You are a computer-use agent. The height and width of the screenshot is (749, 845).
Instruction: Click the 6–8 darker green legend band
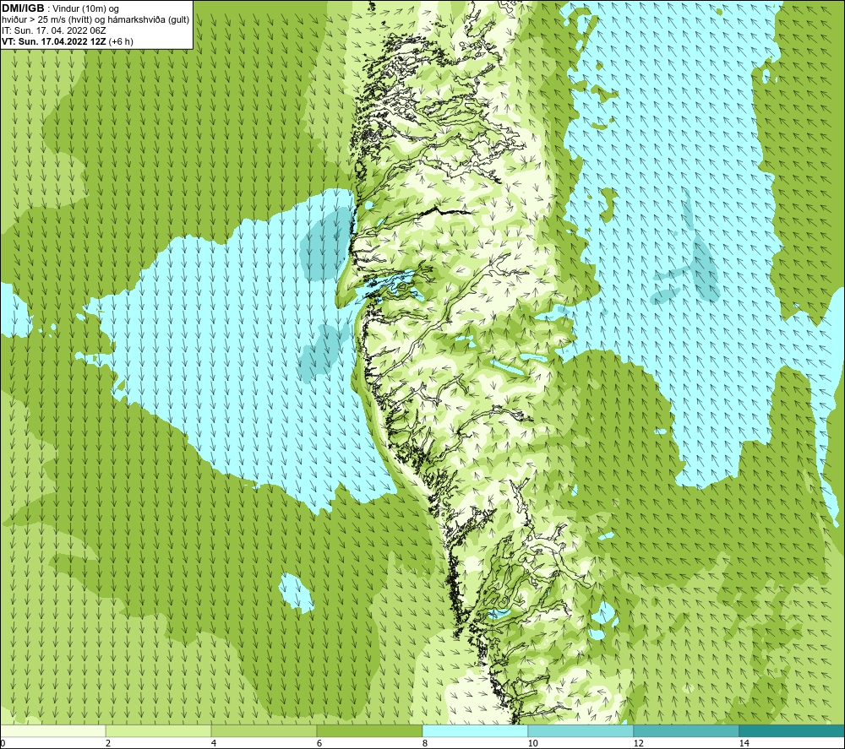(x=370, y=730)
